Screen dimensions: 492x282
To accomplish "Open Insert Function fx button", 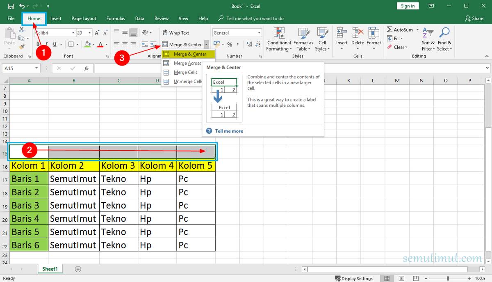I will pyautogui.click(x=87, y=68).
